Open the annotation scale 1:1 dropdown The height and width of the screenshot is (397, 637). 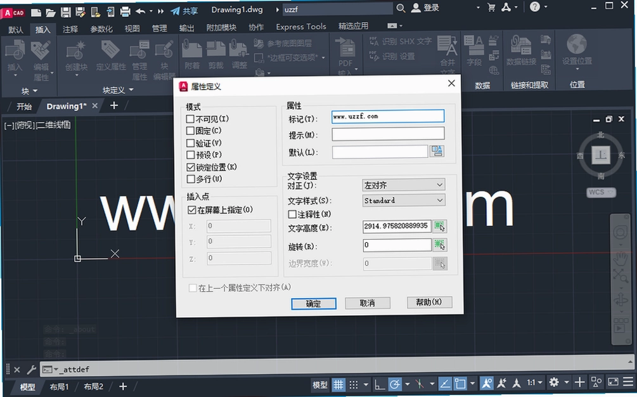pos(534,382)
